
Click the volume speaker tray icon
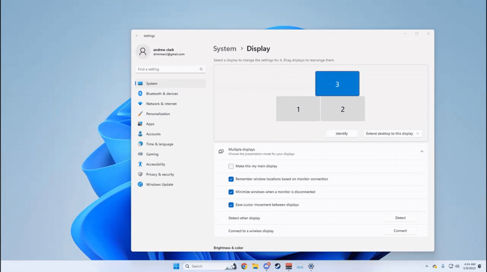(x=457, y=266)
